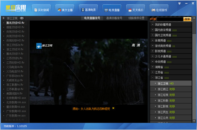Play source 江苏联通qp.flv

coord(15,89)
